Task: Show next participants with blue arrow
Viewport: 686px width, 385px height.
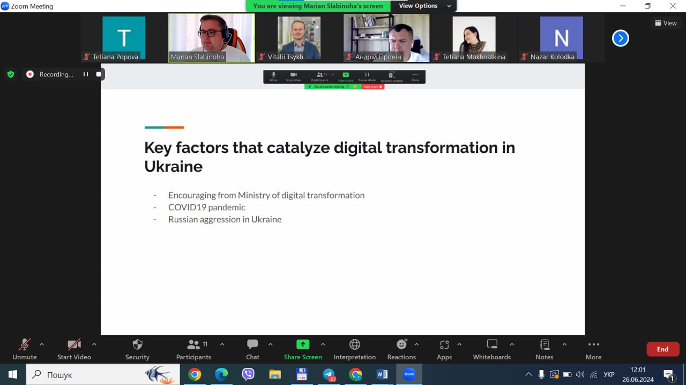Action: pyautogui.click(x=620, y=38)
